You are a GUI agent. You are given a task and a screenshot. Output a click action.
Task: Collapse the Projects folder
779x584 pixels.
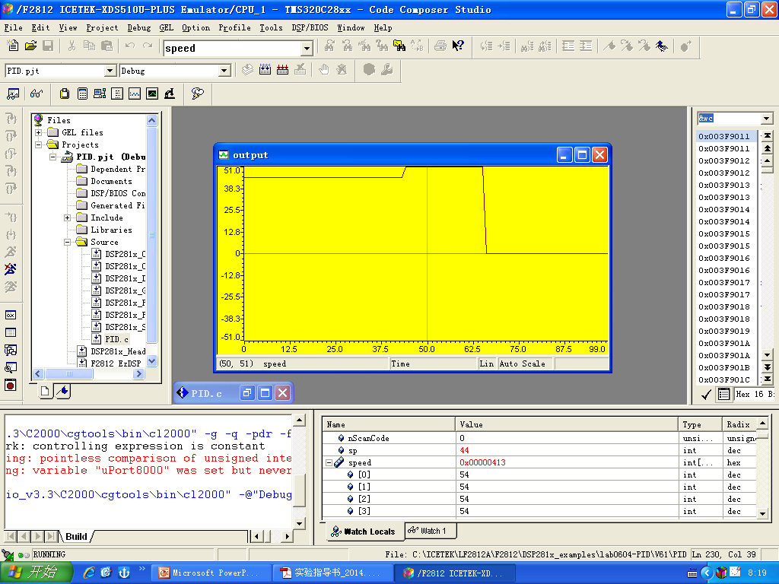click(x=39, y=145)
